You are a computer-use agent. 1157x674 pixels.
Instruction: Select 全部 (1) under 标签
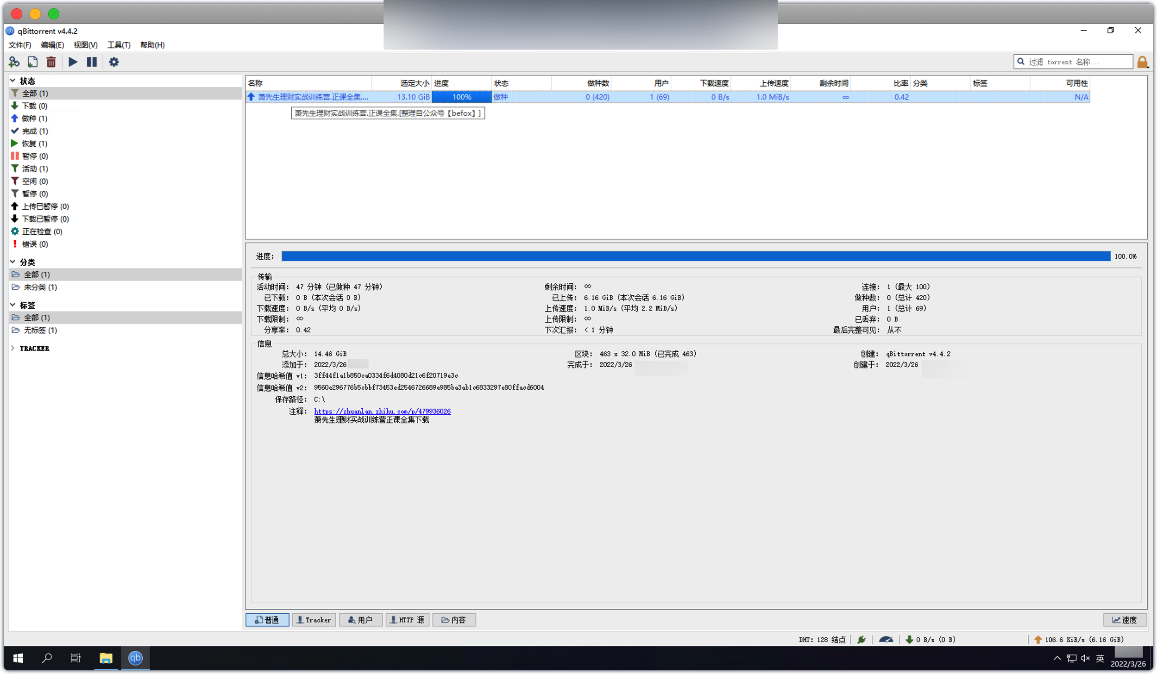pyautogui.click(x=126, y=318)
